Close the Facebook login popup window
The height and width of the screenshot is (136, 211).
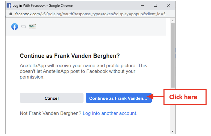pyautogui.click(x=168, y=5)
